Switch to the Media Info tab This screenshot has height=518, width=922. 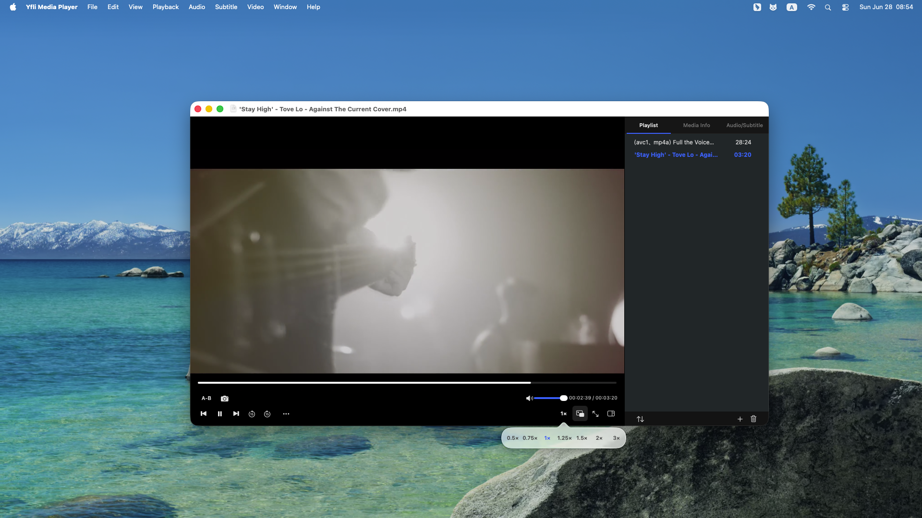[696, 125]
